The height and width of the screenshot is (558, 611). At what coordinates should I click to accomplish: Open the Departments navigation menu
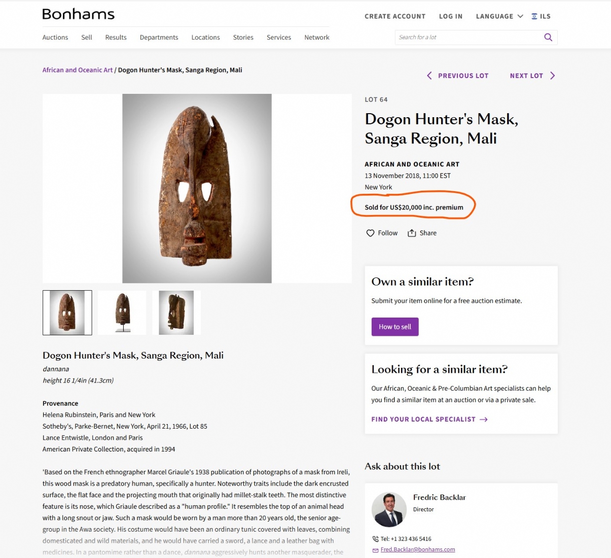tap(159, 38)
